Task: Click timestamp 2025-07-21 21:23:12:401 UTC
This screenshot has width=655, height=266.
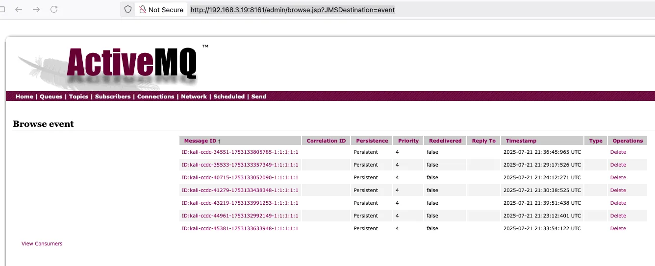Action: 542,216
